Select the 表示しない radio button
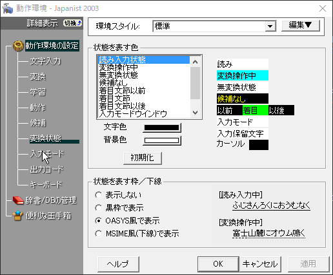This screenshot has height=275, width=333. coord(98,195)
